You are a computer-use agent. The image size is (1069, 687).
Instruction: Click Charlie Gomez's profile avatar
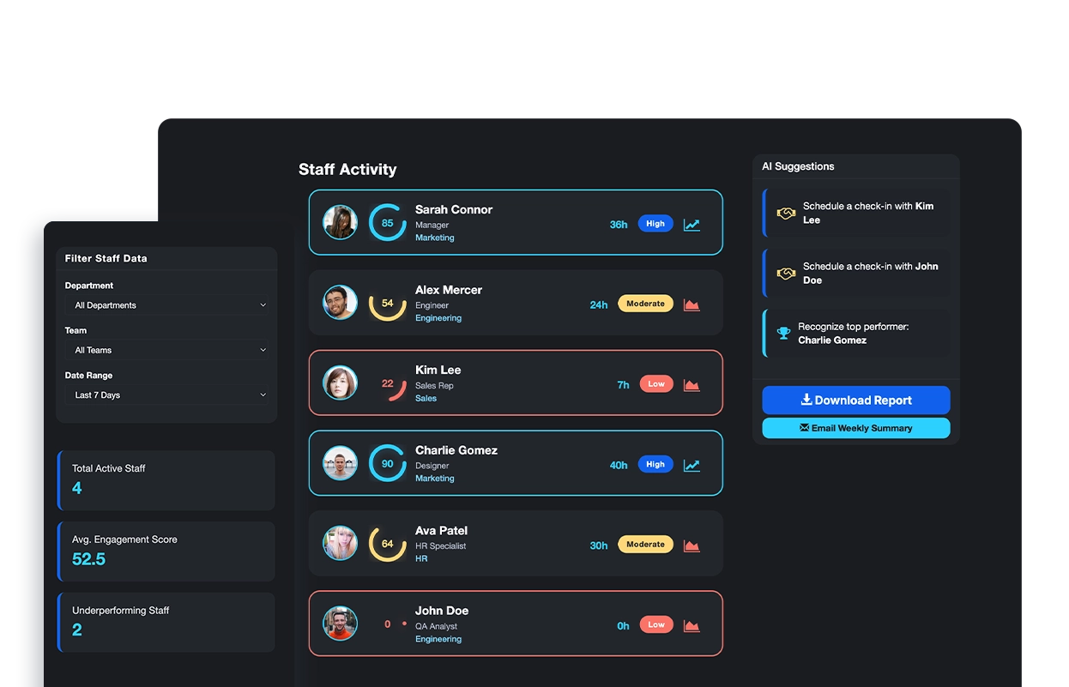point(340,463)
